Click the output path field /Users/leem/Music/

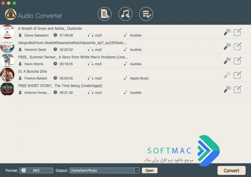click(x=102, y=170)
